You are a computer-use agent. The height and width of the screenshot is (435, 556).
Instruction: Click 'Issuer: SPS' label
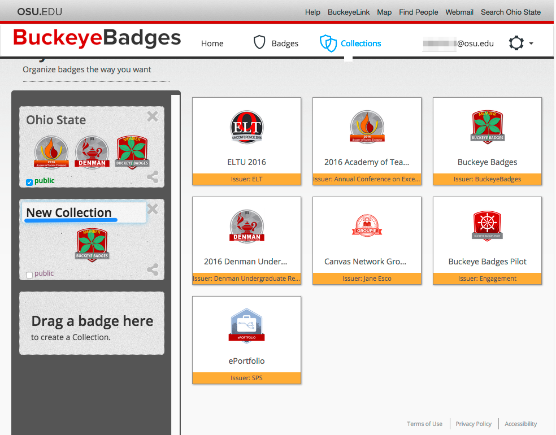(246, 378)
